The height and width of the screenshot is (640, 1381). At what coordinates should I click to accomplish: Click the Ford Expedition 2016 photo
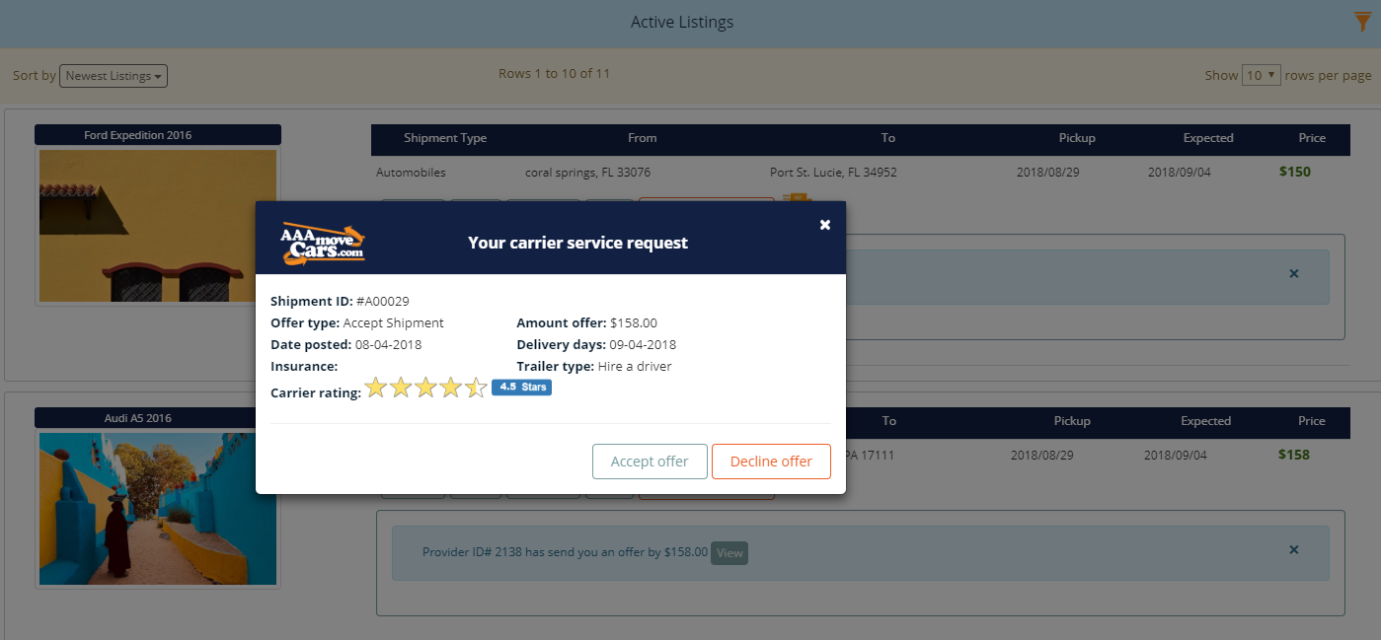coord(158,226)
